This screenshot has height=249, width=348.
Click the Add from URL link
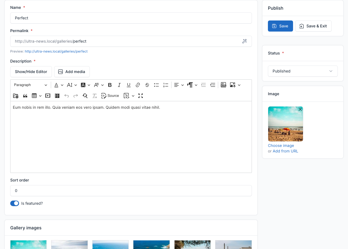point(285,151)
